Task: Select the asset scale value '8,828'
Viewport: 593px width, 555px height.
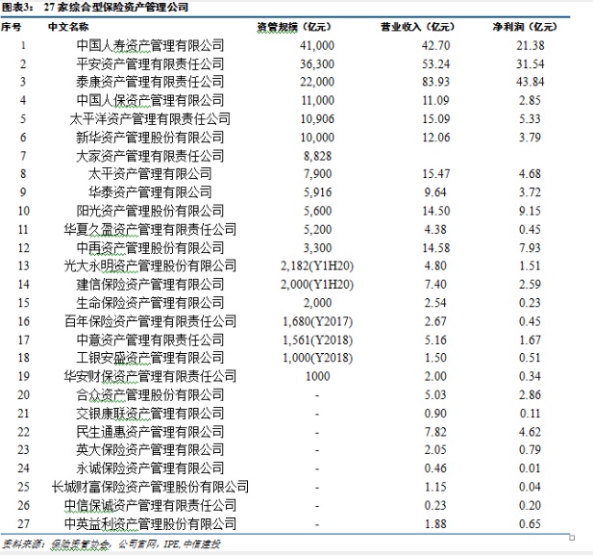Action: tap(317, 156)
